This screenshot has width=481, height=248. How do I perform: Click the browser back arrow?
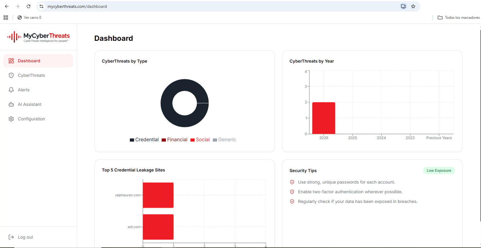[7, 6]
